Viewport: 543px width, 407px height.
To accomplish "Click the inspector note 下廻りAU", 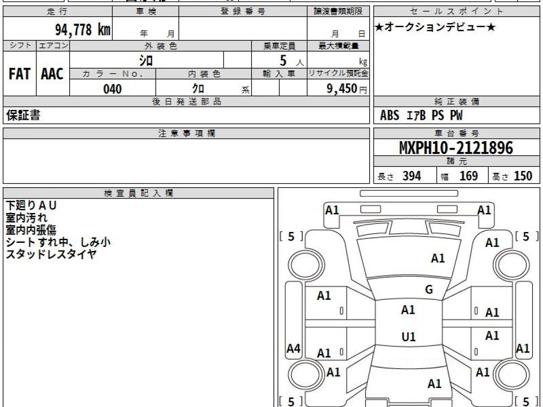I will point(31,205).
